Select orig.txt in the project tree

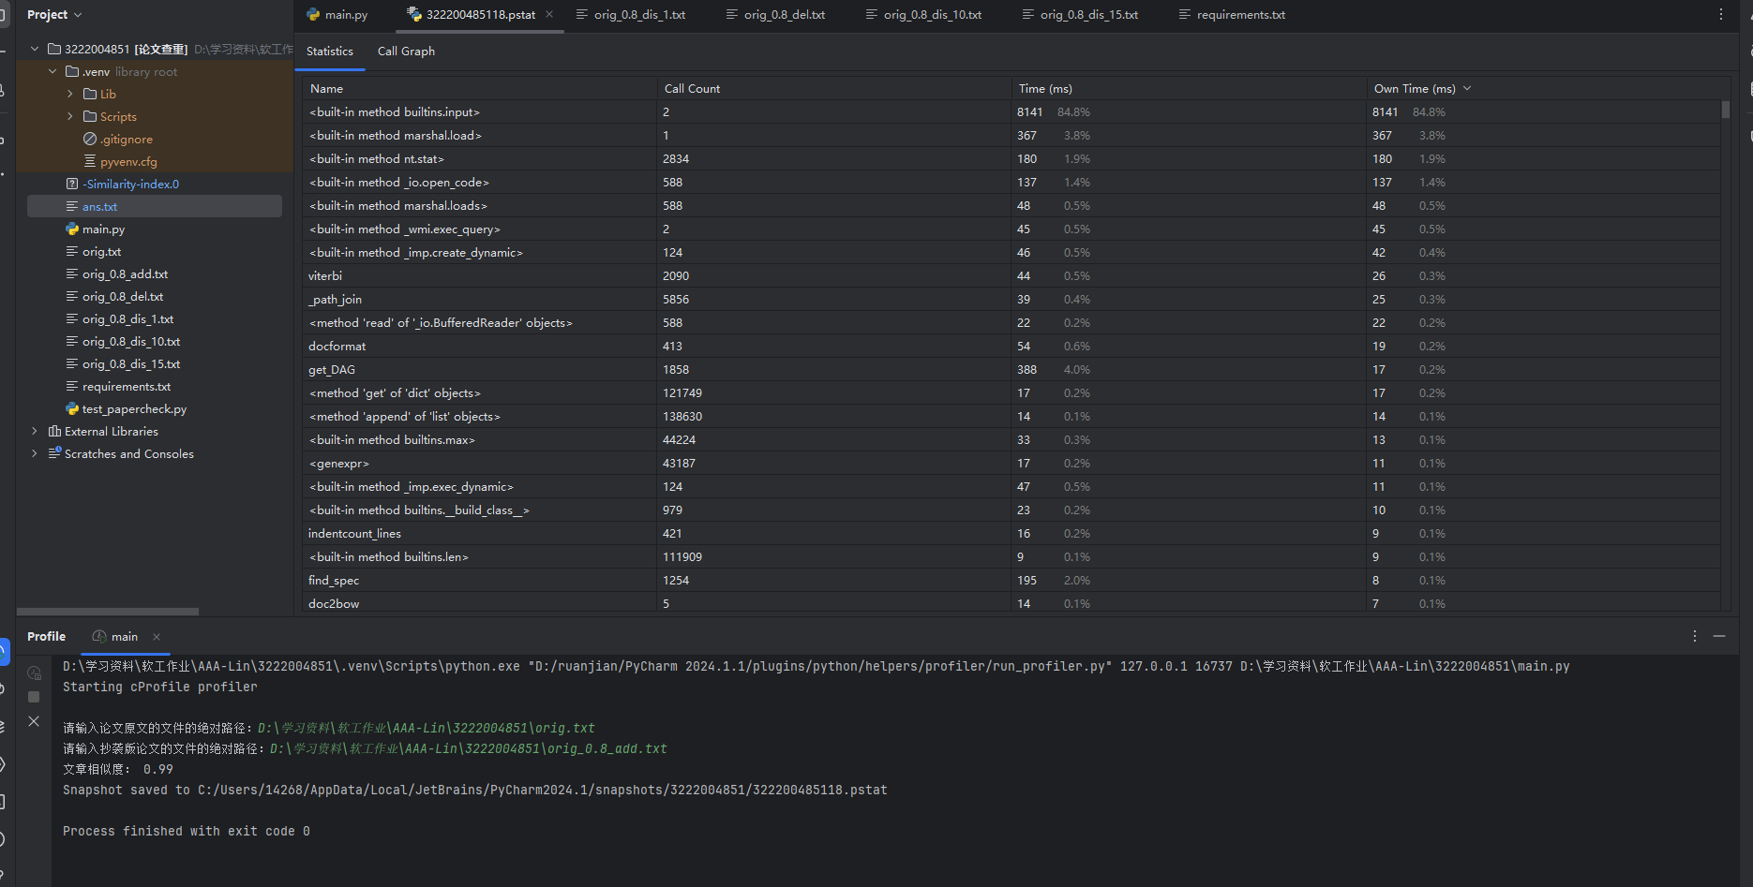(101, 251)
